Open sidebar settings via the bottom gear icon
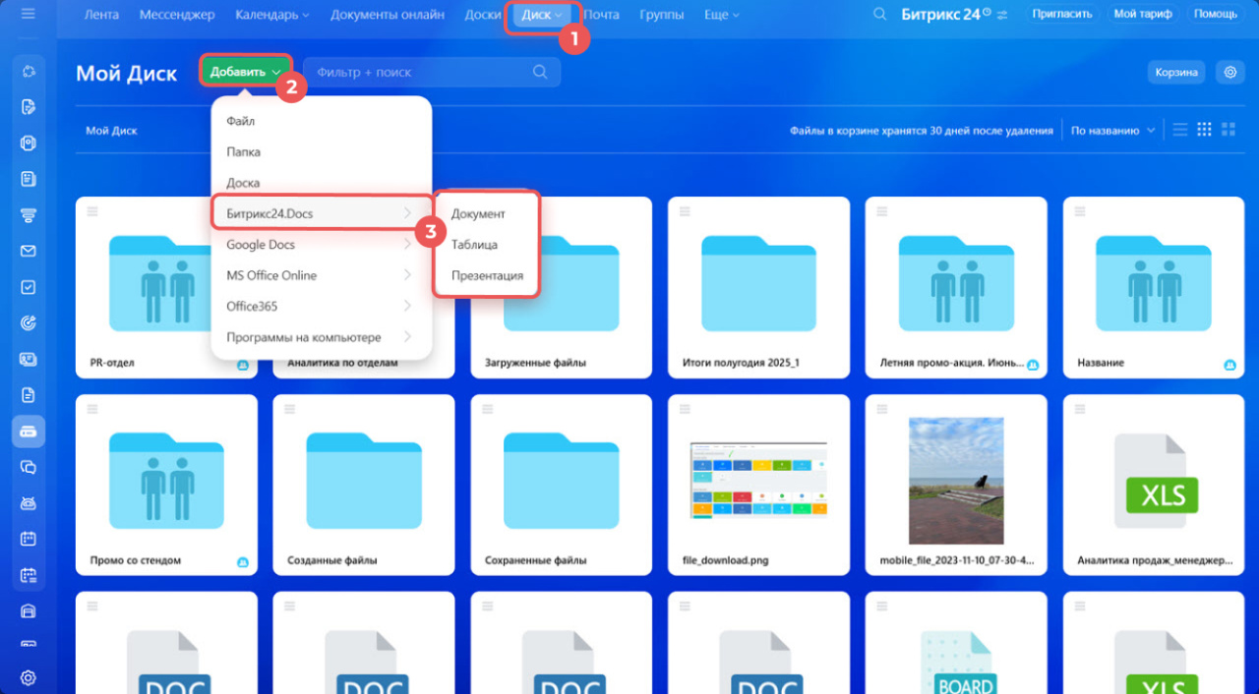The image size is (1259, 694). coord(29,677)
